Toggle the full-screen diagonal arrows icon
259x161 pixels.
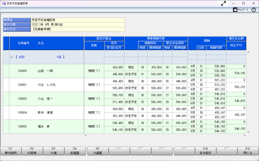click(224, 4)
